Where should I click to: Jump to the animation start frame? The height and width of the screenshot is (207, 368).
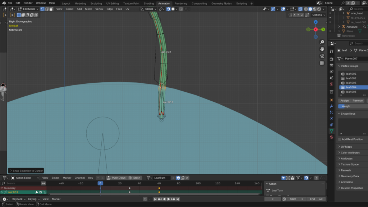[155, 199]
